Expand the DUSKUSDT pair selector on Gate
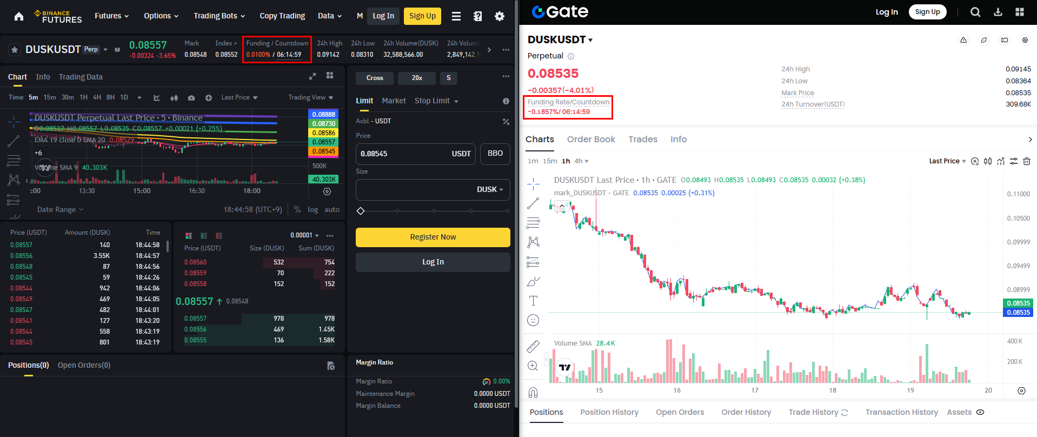The width and height of the screenshot is (1037, 437). click(x=590, y=40)
